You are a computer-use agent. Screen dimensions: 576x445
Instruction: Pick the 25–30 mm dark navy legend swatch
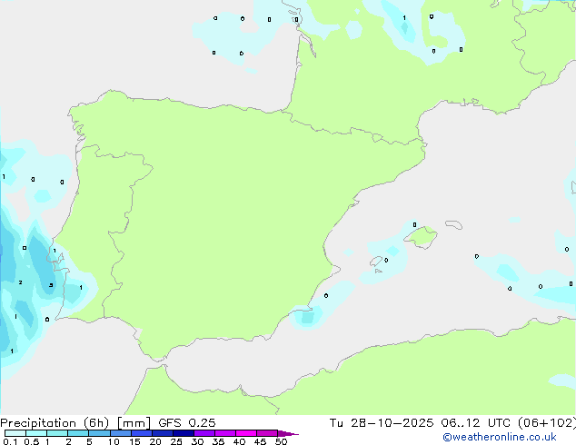click(x=184, y=433)
